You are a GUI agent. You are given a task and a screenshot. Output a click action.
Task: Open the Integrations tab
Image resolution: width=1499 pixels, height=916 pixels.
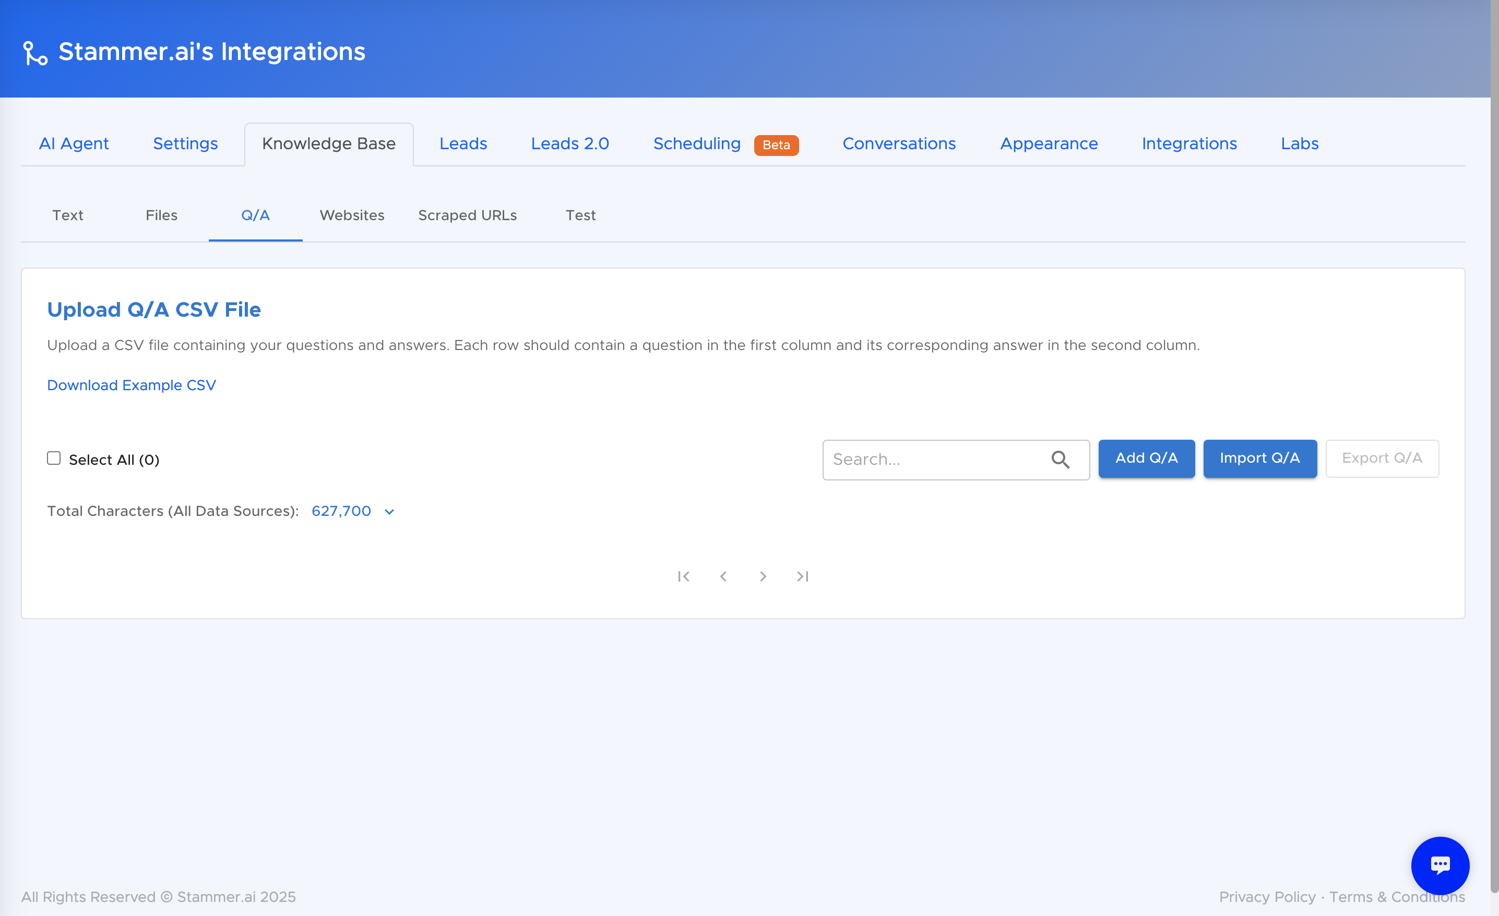click(1189, 143)
